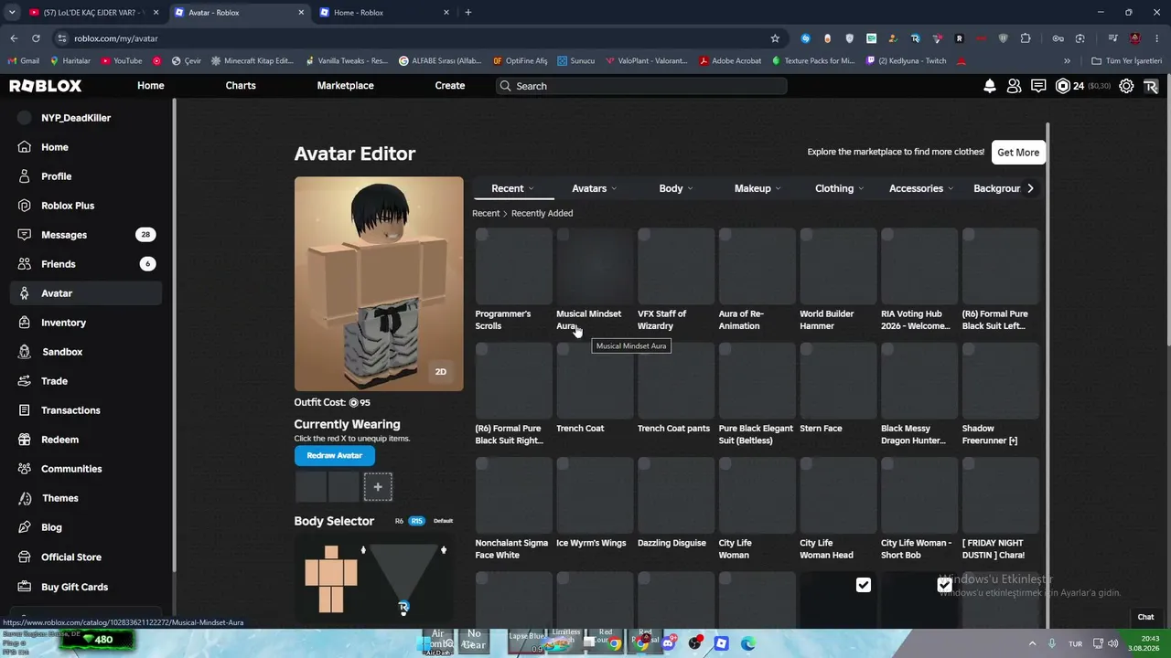Click the Get More button

(1018, 153)
